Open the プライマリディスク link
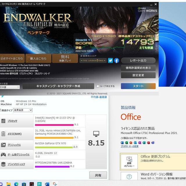186x186 pixels. pyautogui.click(x=16, y=164)
